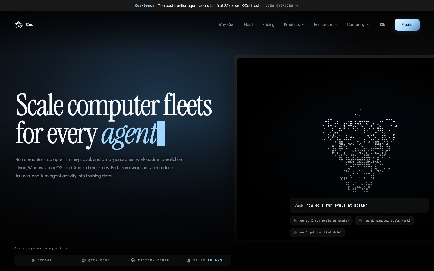The width and height of the screenshot is (434, 271).
Task: Select 'can I get verified data?' chip
Action: click(317, 232)
